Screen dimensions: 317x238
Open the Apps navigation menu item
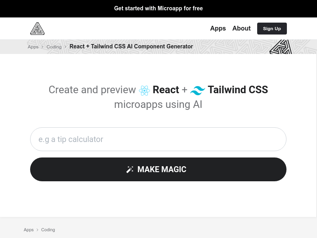pyautogui.click(x=218, y=28)
